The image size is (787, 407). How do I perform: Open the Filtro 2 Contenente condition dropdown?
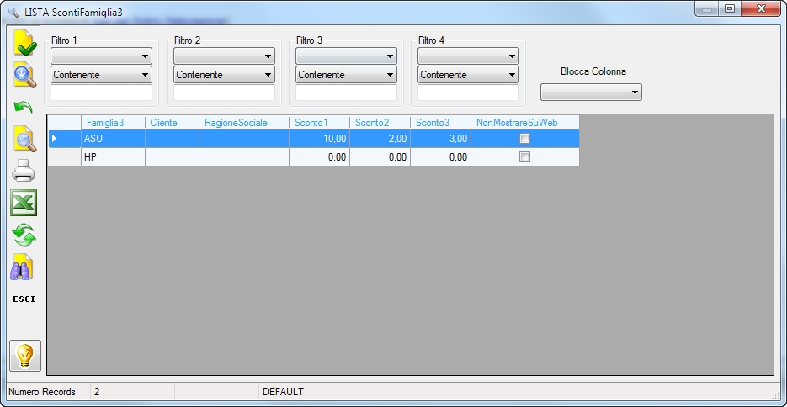point(225,75)
